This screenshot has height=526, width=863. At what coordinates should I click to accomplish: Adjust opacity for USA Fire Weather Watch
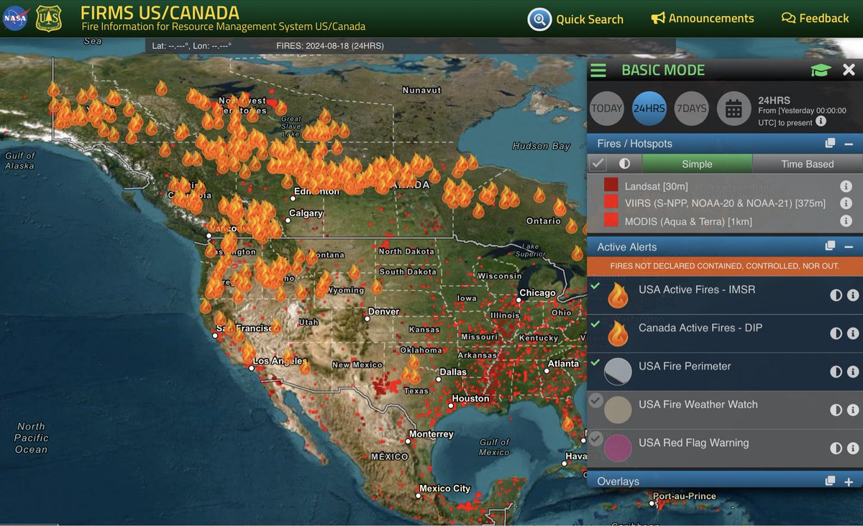point(836,410)
